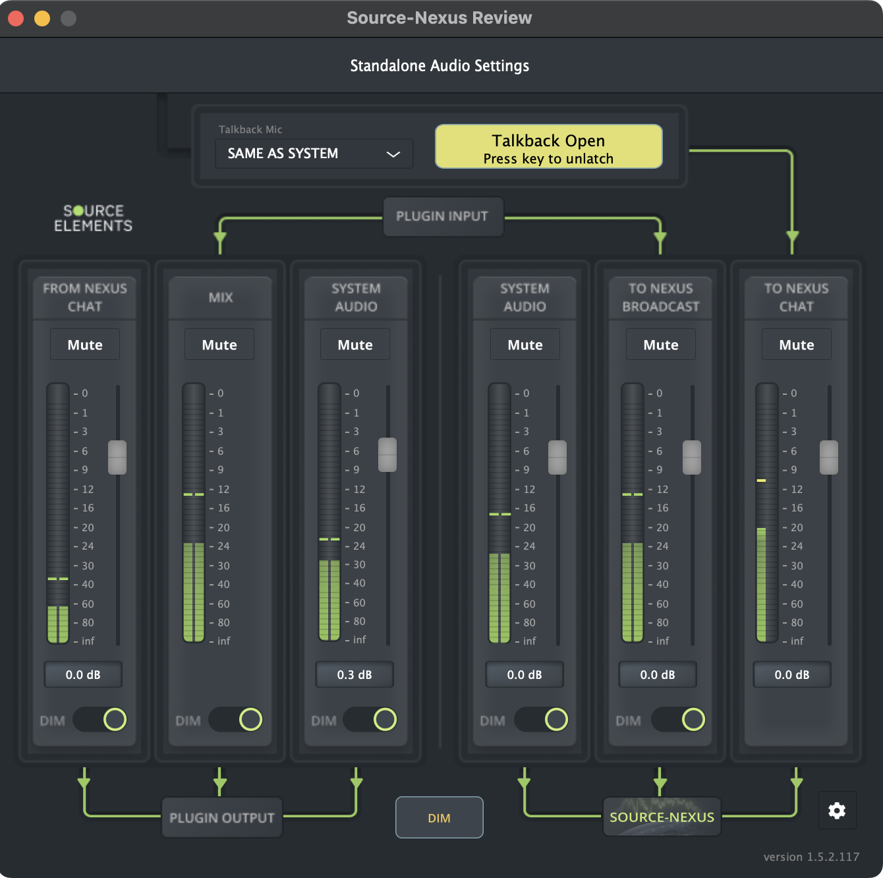Mute the left System Audio channel
This screenshot has height=878, width=883.
point(355,345)
